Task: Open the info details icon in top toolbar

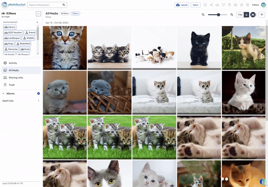Action: (205, 5)
